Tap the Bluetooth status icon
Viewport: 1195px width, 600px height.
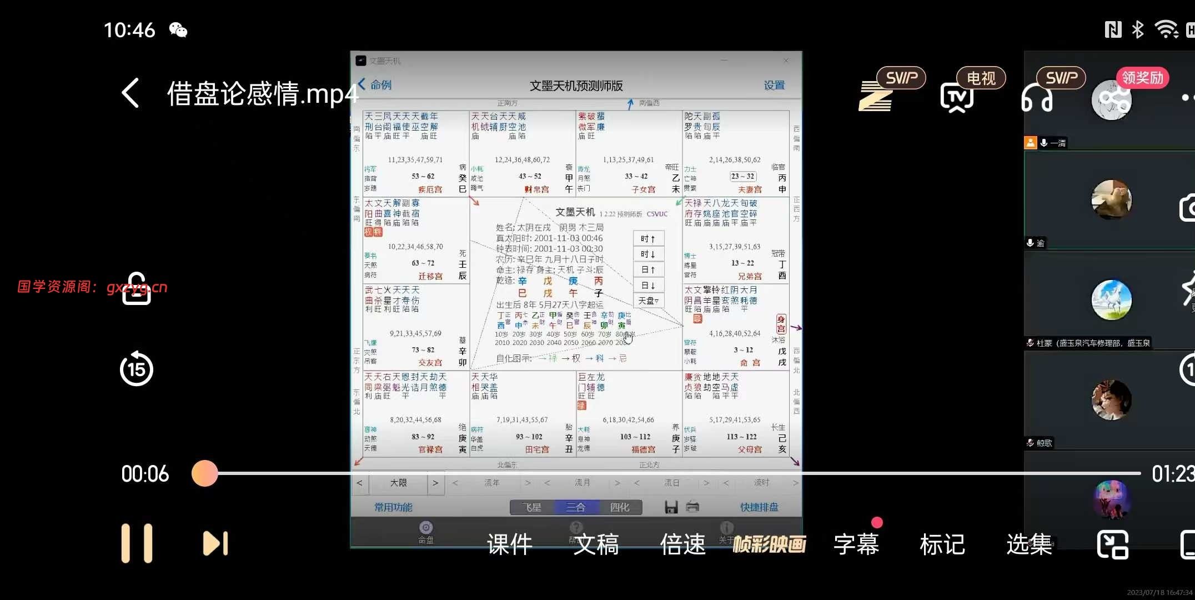click(1138, 29)
